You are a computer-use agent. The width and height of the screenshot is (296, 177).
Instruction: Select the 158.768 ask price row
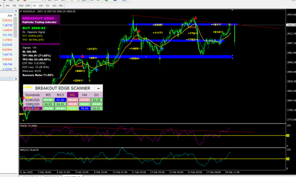point(7,64)
